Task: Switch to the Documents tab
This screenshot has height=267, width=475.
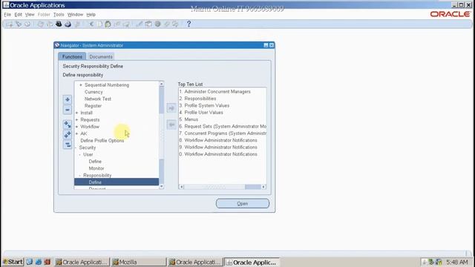Action: (101, 56)
